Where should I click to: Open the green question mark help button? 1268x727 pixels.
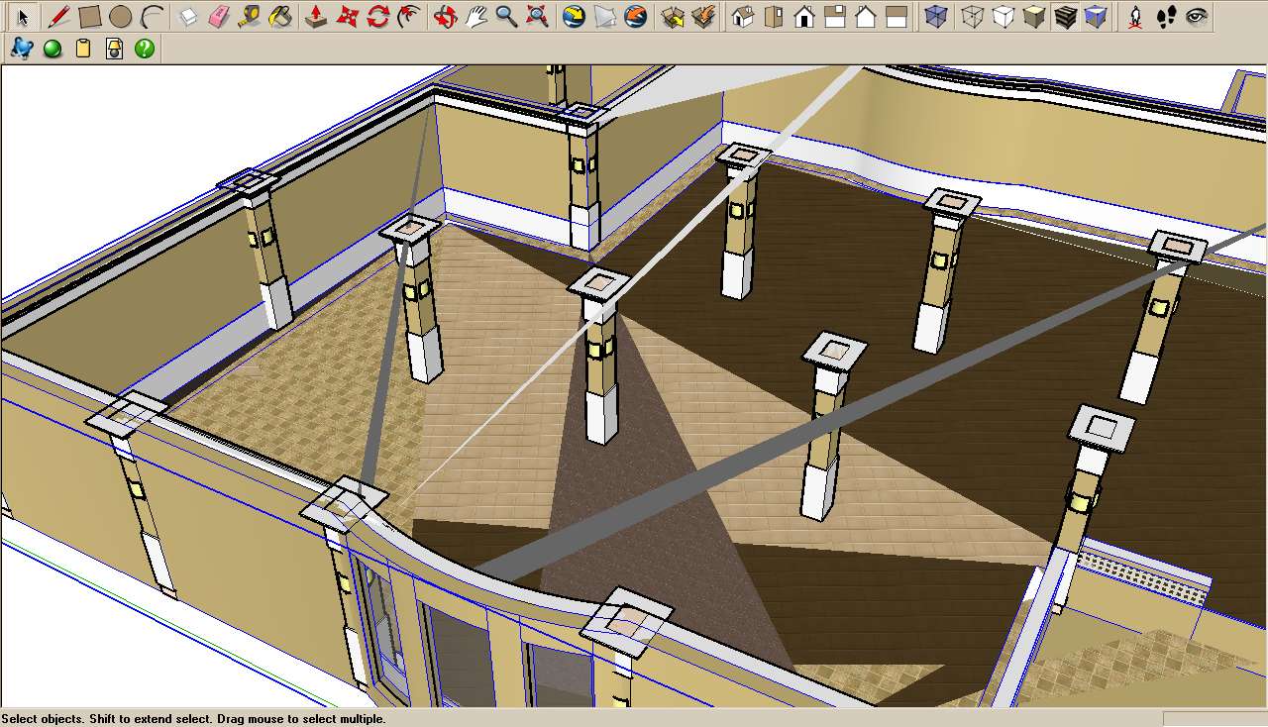(145, 49)
